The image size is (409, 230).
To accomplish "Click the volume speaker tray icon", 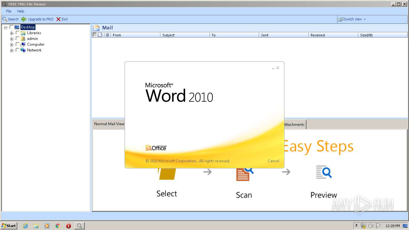I will [x=371, y=226].
